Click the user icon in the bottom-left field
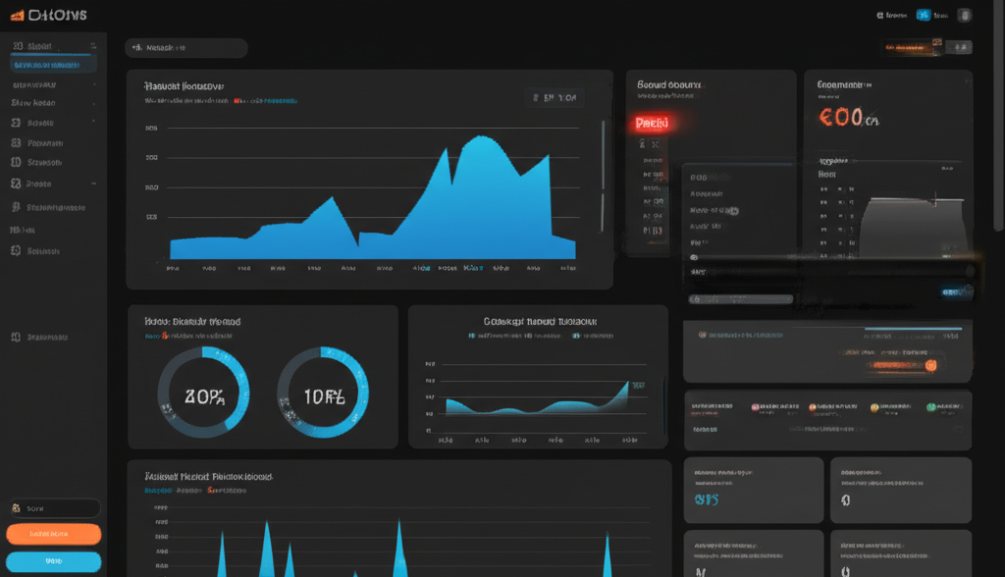This screenshot has width=1005, height=577. (x=17, y=508)
